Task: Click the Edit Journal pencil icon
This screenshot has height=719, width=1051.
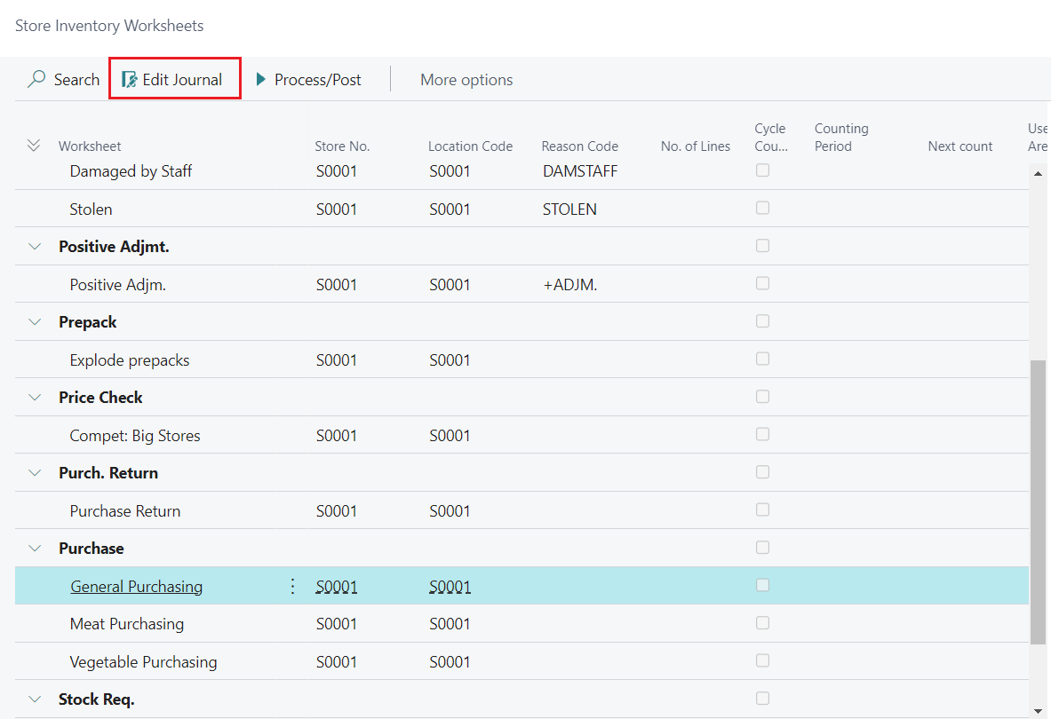Action: 130,80
